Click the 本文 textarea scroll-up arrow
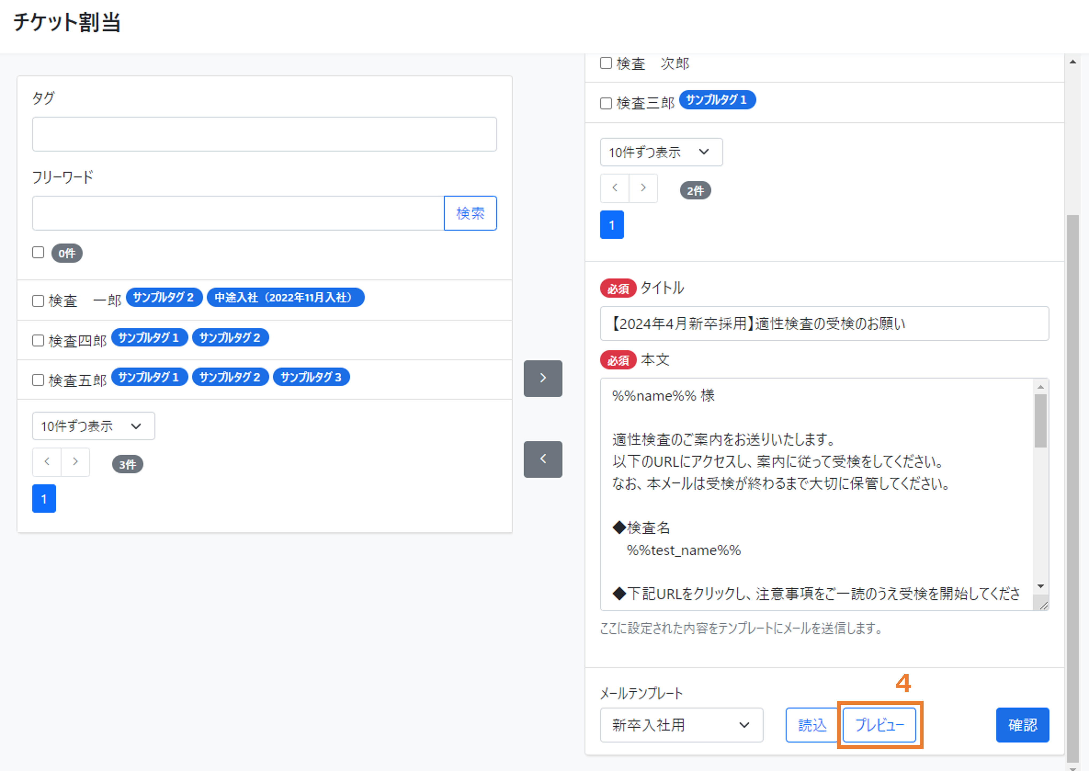 pyautogui.click(x=1040, y=387)
